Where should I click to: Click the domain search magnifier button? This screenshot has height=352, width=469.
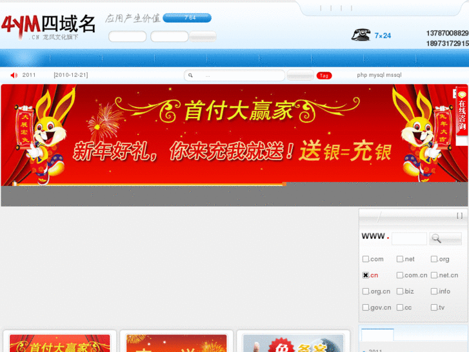point(445,239)
